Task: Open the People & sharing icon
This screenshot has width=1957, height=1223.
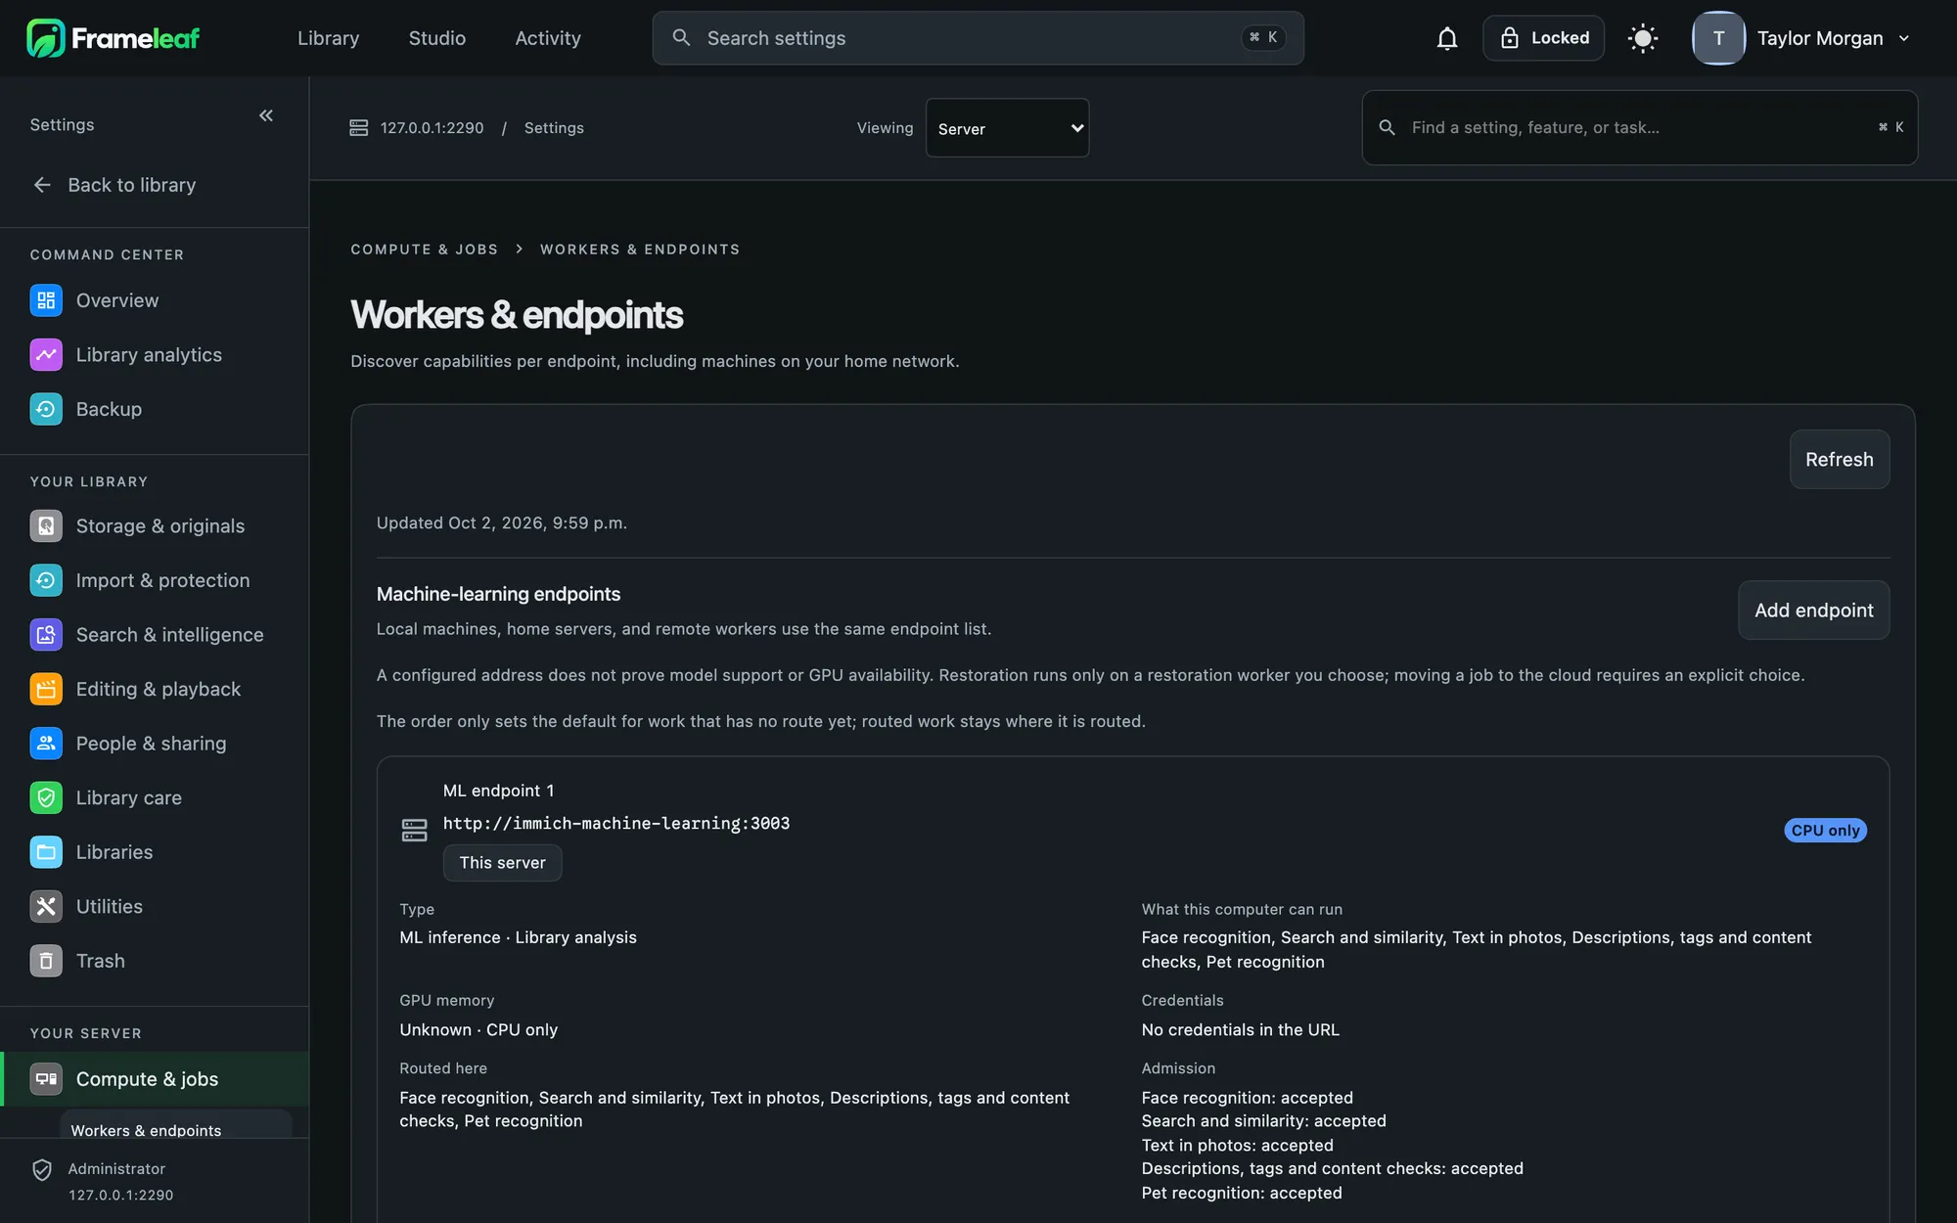Action: coord(46,744)
